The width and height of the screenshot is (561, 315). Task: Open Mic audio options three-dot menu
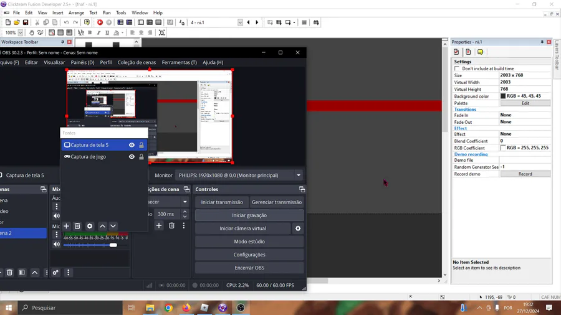56,235
